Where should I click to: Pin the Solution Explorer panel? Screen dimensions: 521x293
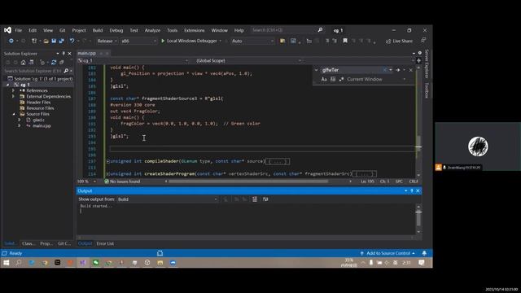tap(63, 54)
